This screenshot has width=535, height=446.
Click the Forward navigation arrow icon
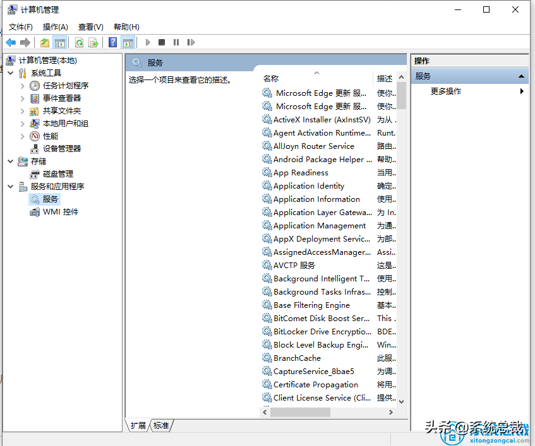(x=24, y=42)
